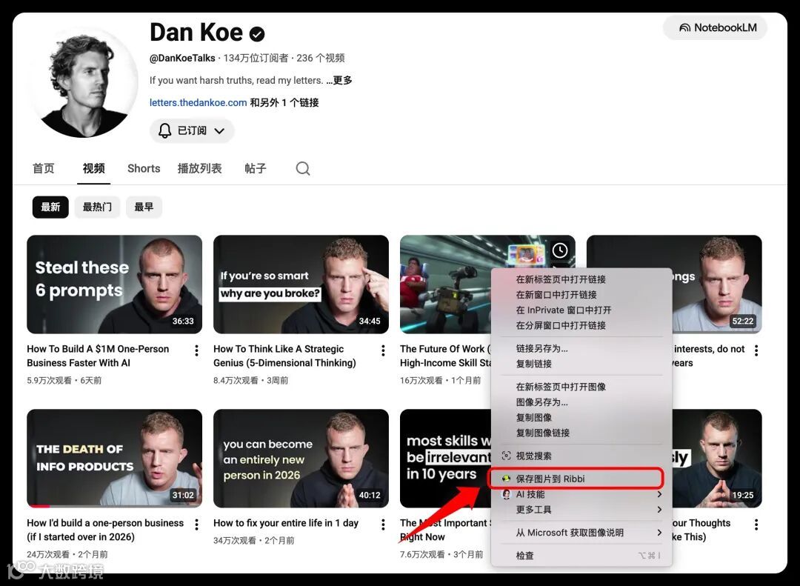Expand the AI 技能 submenu arrow
Viewport: 800px width, 586px height.
[659, 494]
